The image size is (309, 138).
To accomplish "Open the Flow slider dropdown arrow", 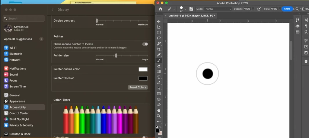I will pos(280,9).
